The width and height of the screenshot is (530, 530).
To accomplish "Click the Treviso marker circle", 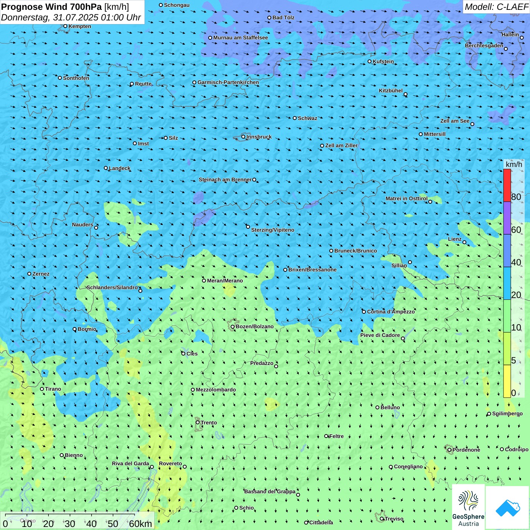I will pyautogui.click(x=382, y=519).
